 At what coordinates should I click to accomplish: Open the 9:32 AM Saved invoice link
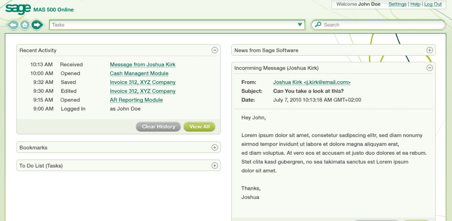pos(143,82)
